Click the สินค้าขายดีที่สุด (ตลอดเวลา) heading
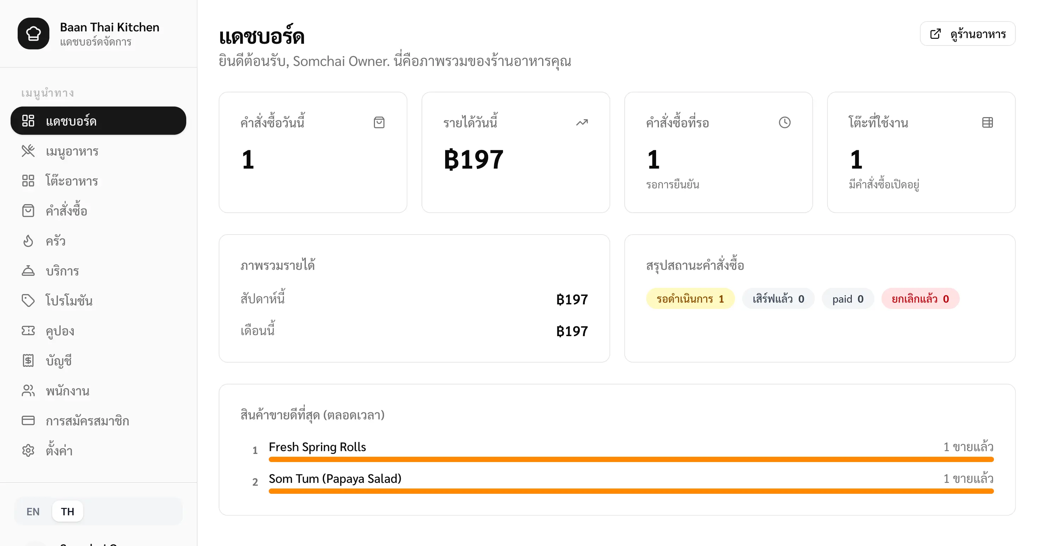The width and height of the screenshot is (1037, 546). 313,414
